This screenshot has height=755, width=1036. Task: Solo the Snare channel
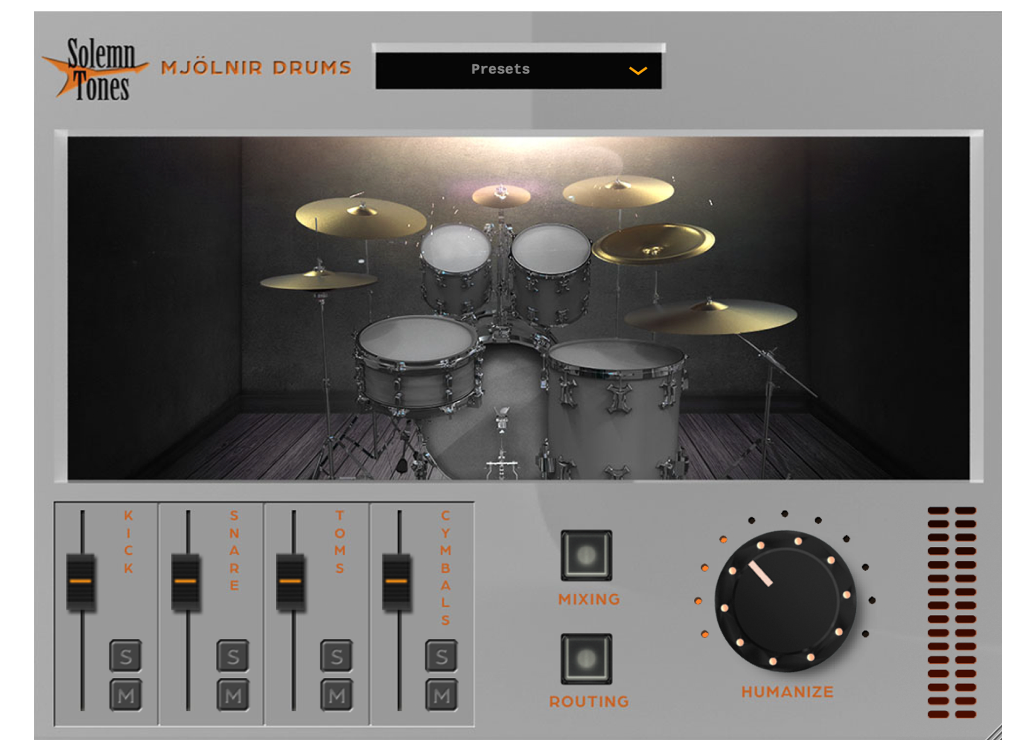pyautogui.click(x=233, y=656)
